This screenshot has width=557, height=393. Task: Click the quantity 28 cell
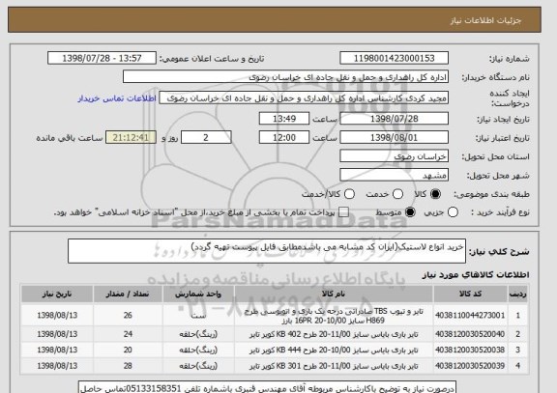pyautogui.click(x=128, y=366)
